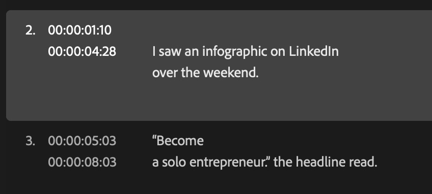
Task: Click the caption number 3 label
Action: coord(30,141)
